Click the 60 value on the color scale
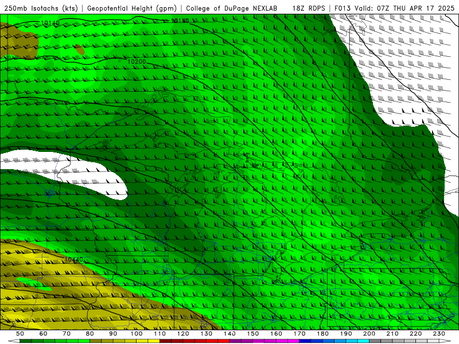Viewport: 459px width, 344px height. point(43,334)
